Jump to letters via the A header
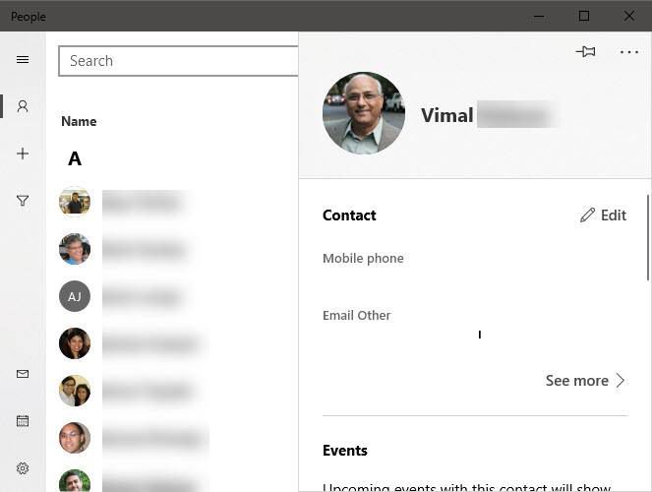This screenshot has width=652, height=492. tap(75, 158)
